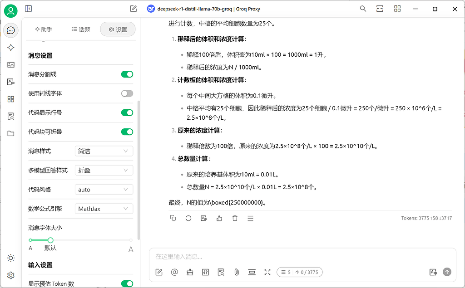Image resolution: width=465 pixels, height=288 pixels.
Task: Attach a file with the paperclip icon
Action: 236,272
